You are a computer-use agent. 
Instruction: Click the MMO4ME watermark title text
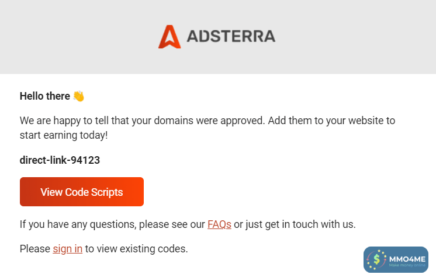pyautogui.click(x=409, y=257)
